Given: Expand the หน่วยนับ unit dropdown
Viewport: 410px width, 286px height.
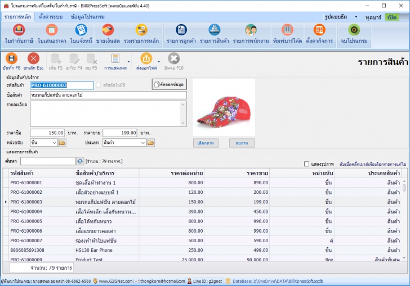Looking at the screenshot, I should point(55,143).
